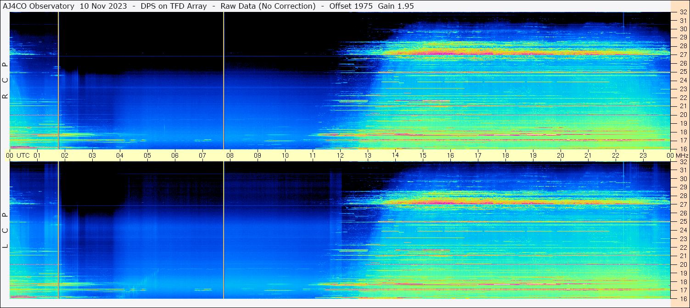690x308 pixels.
Task: Select '28' MHz tick of RCP panel
Action: pos(683,46)
